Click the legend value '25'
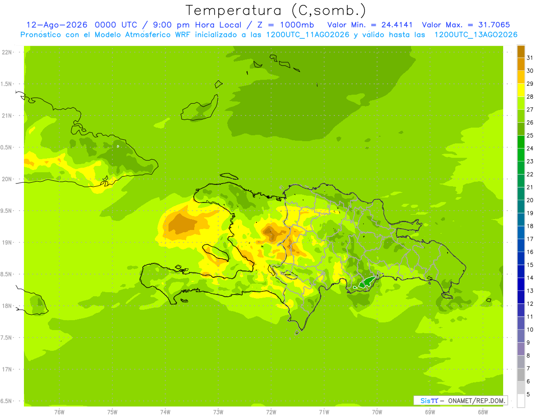 [530, 135]
